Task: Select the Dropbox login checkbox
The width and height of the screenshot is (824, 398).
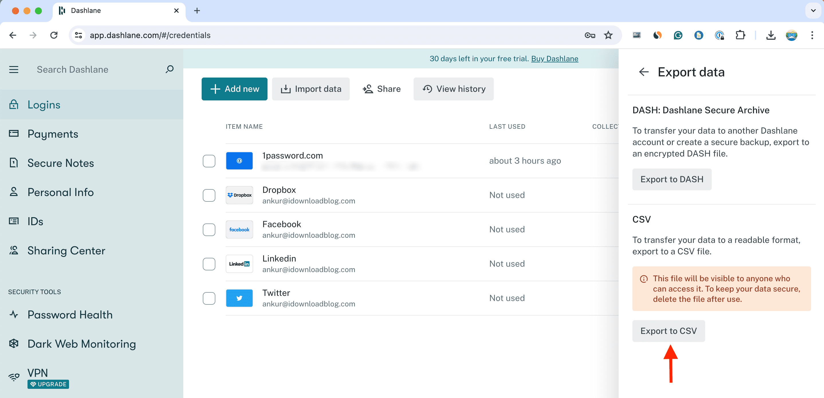Action: tap(209, 195)
